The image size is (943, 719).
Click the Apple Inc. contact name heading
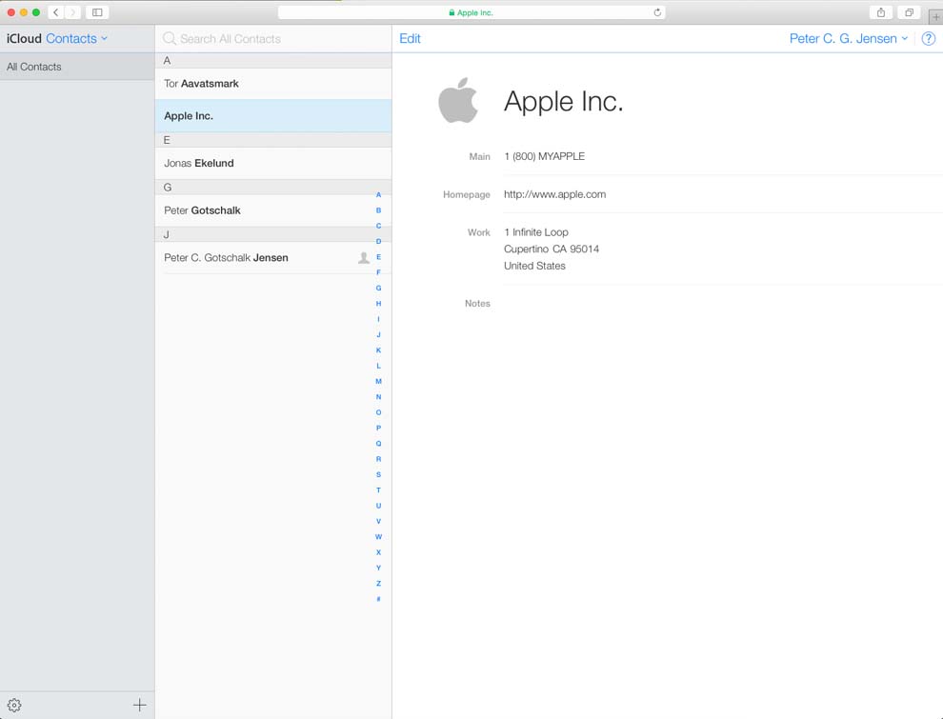pos(563,101)
